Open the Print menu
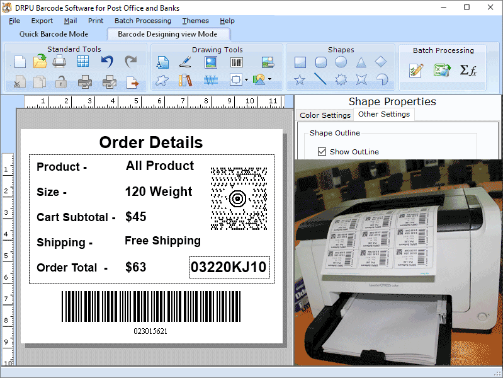This screenshot has width=503, height=378. click(96, 21)
